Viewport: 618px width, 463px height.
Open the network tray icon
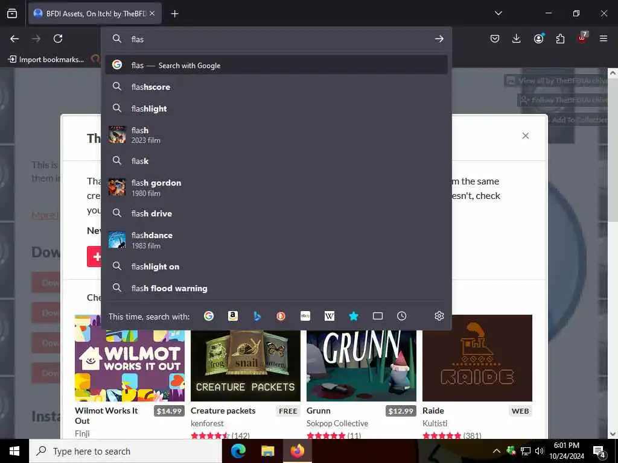tap(526, 451)
